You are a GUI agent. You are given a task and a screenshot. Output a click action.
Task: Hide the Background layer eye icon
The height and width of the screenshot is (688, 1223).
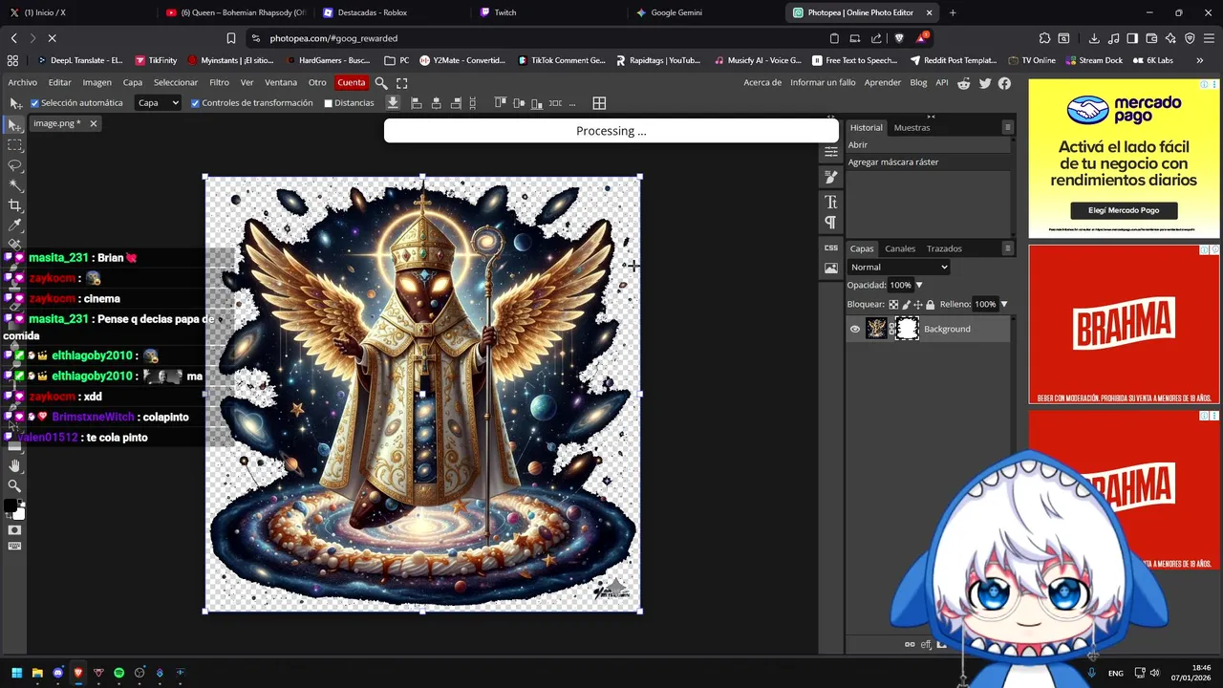pyautogui.click(x=855, y=329)
